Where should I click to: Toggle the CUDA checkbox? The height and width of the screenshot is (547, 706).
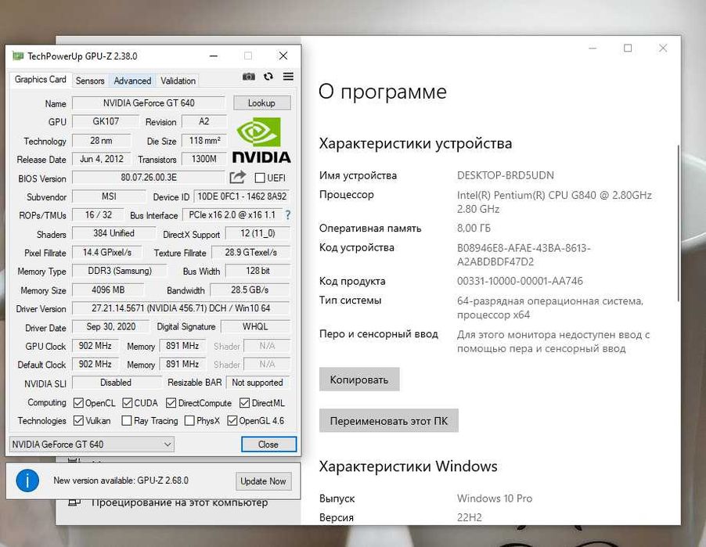coord(128,402)
